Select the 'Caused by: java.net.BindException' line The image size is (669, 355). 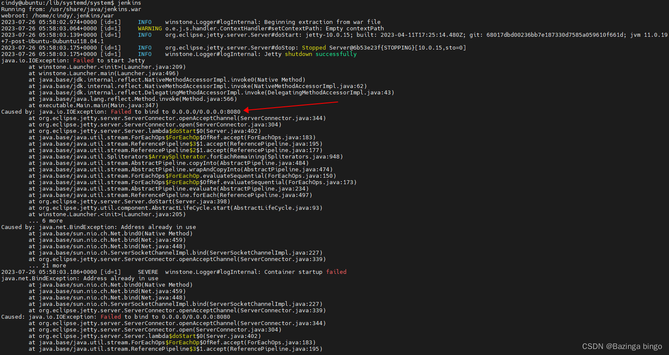(99, 227)
